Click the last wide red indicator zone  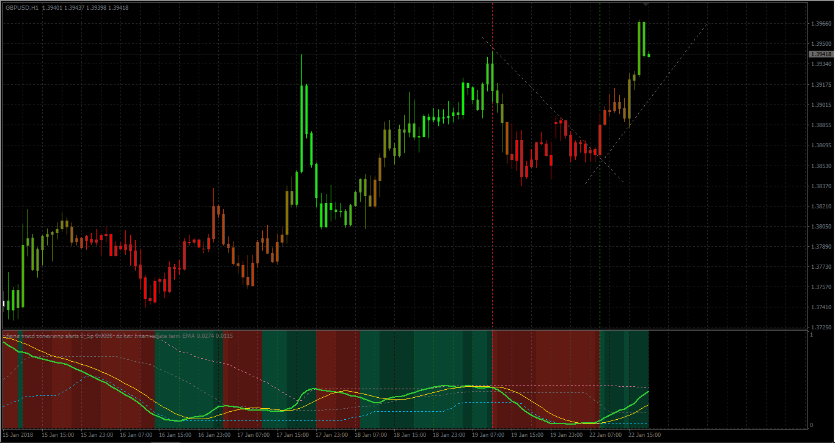pos(546,379)
